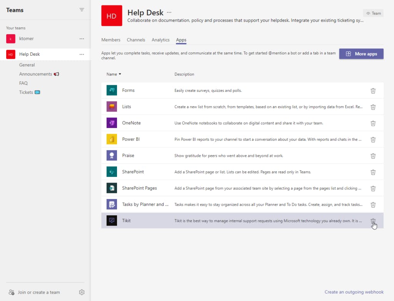Click Create an outgoing webhook link
This screenshot has height=301, width=394.
pos(354,292)
